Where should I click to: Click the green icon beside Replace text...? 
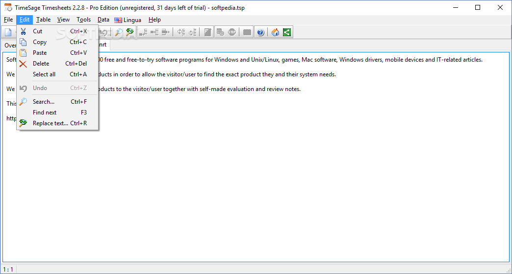(x=23, y=123)
